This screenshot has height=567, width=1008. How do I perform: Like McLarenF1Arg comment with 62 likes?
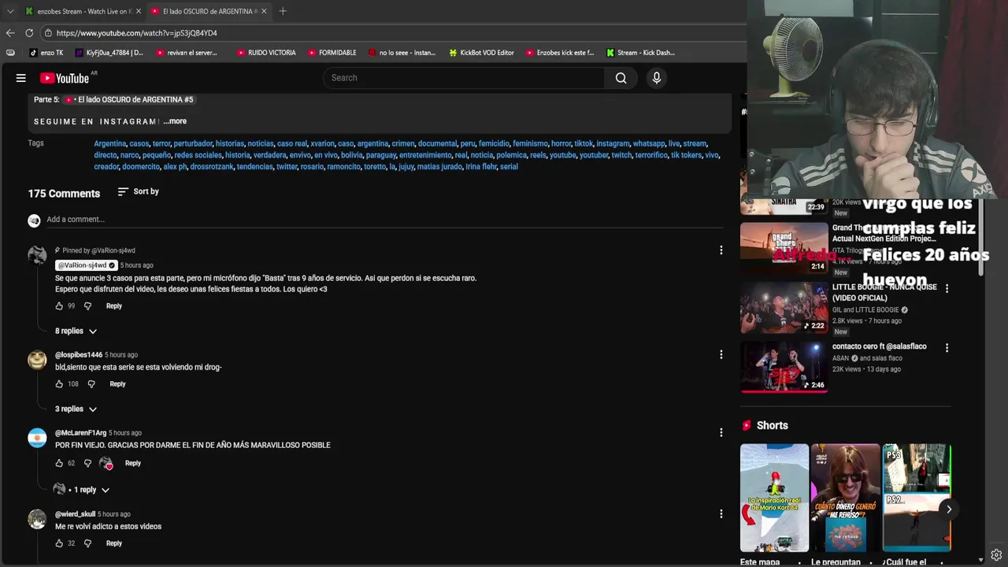[x=59, y=464]
